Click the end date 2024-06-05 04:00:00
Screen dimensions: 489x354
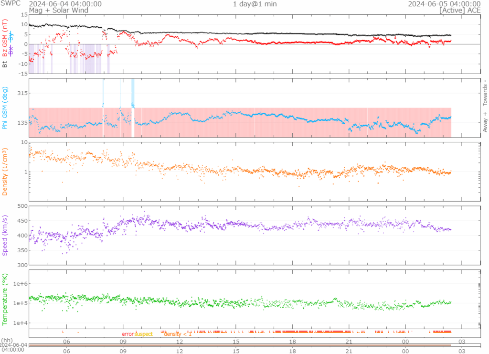pos(444,4)
